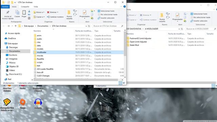Image resolution: width=217 pixels, height=122 pixels.
Task: Switch to large icons view in status bar
Action: coord(124,83)
